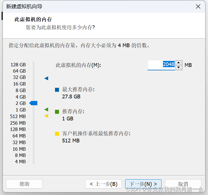Click the 16 MB slider label
The image size is (208, 195).
(19, 149)
